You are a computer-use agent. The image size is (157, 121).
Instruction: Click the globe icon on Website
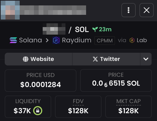tap(25, 59)
